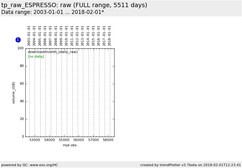This screenshot has width=242, height=168.
Task: Select the 2010-01-01 date marker
Action: click(x=67, y=36)
